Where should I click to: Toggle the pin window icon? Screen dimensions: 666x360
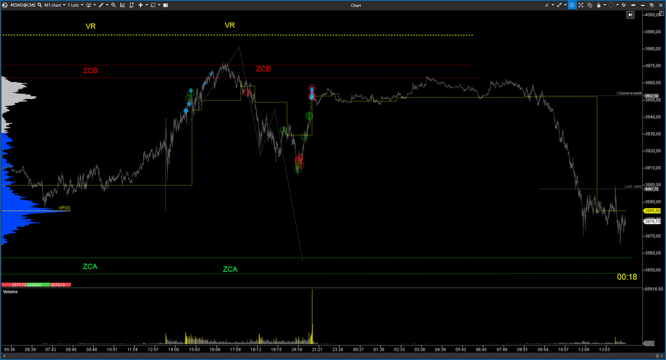pyautogui.click(x=633, y=5)
